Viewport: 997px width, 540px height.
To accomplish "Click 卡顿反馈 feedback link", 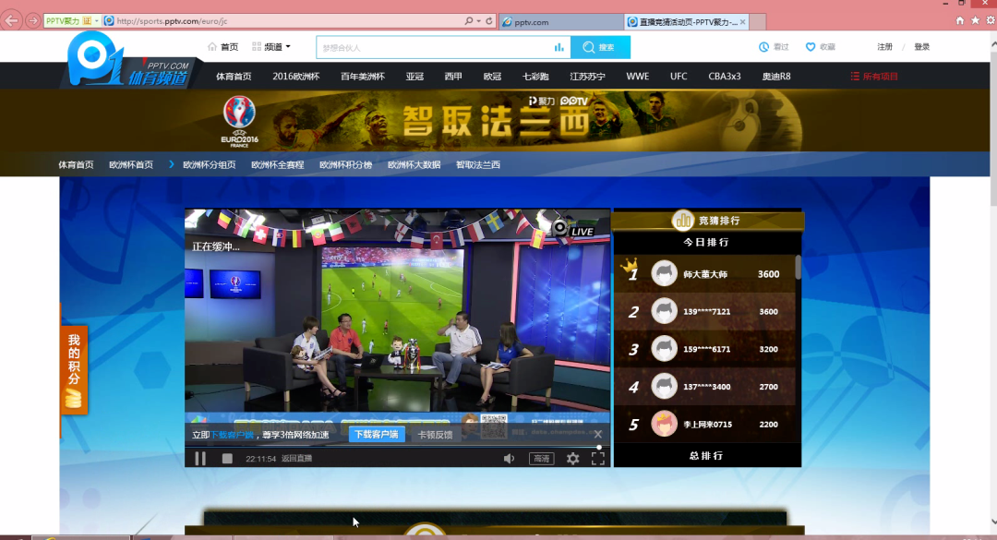I will coord(435,435).
